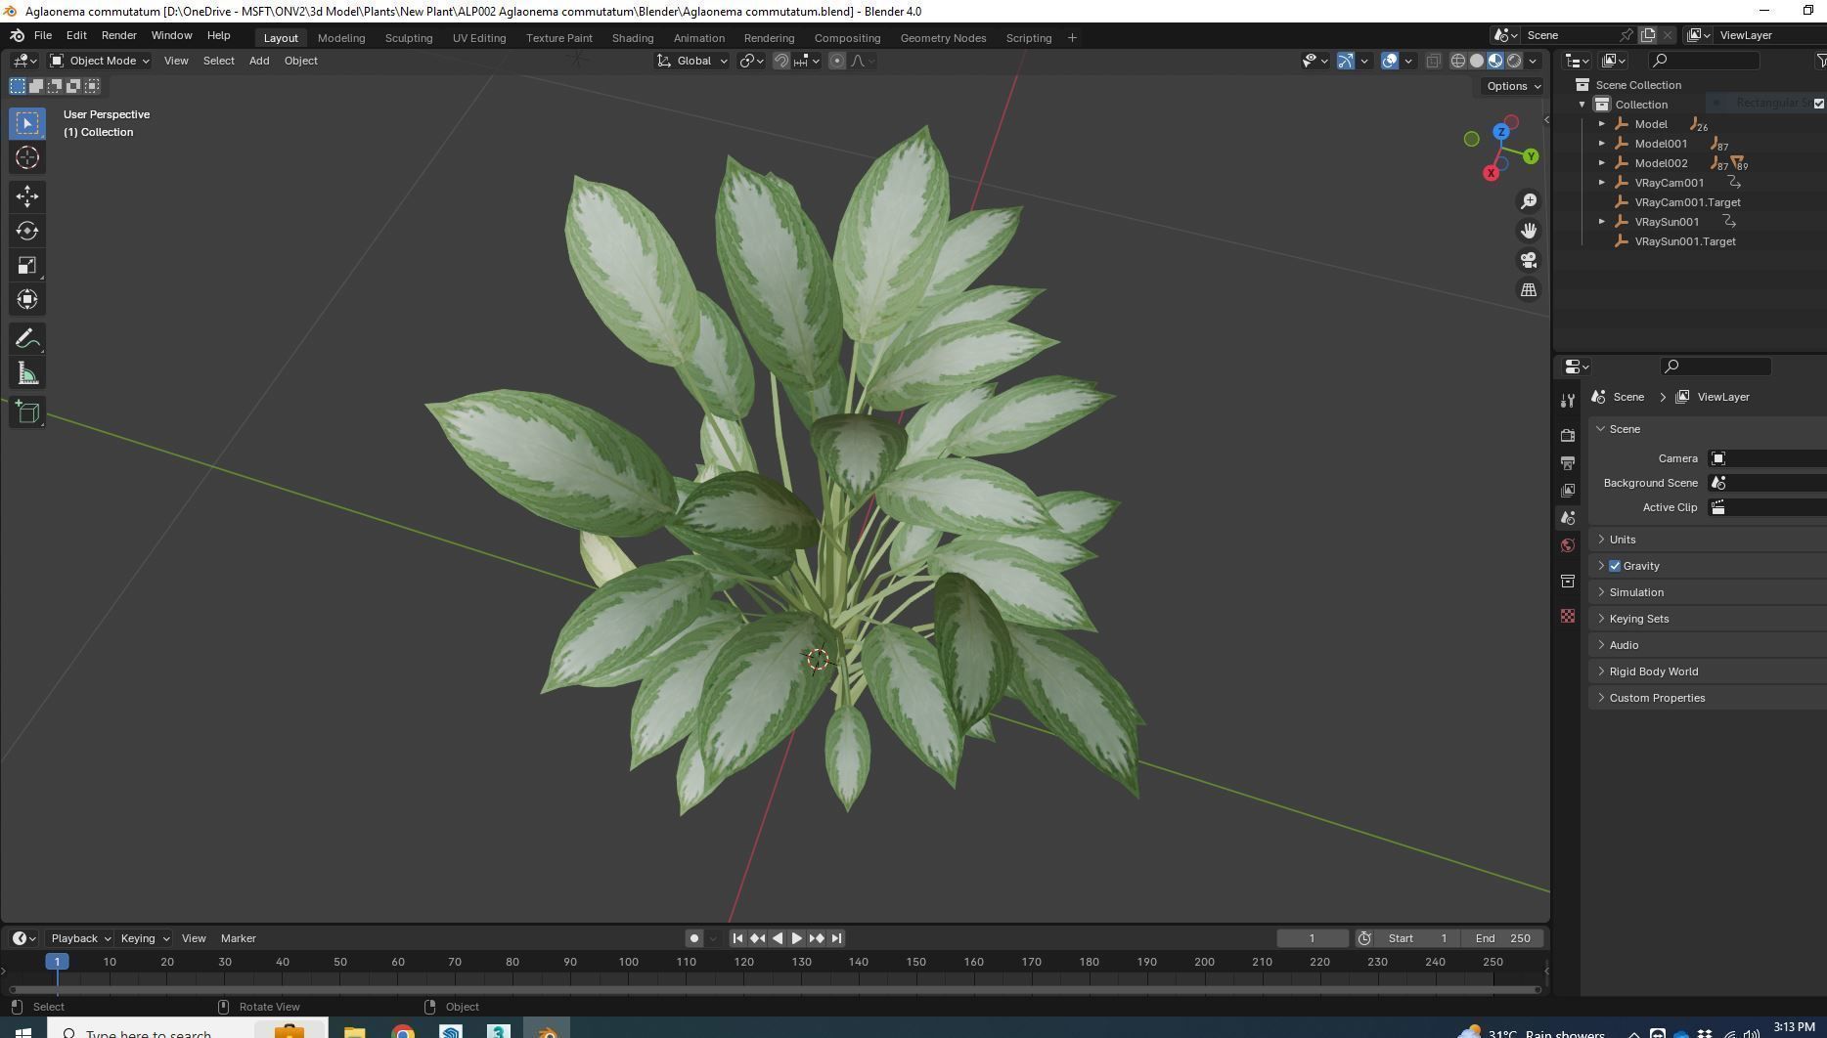Toggle snapping magnet button
1827x1038 pixels.
(x=781, y=61)
